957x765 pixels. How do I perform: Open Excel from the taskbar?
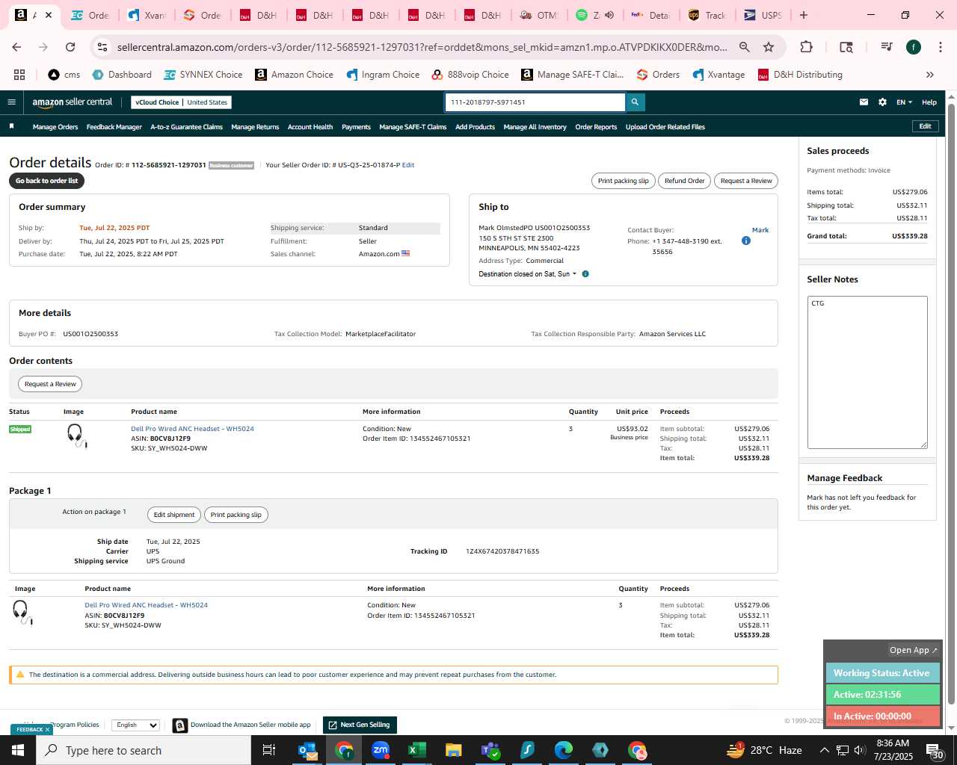point(416,750)
